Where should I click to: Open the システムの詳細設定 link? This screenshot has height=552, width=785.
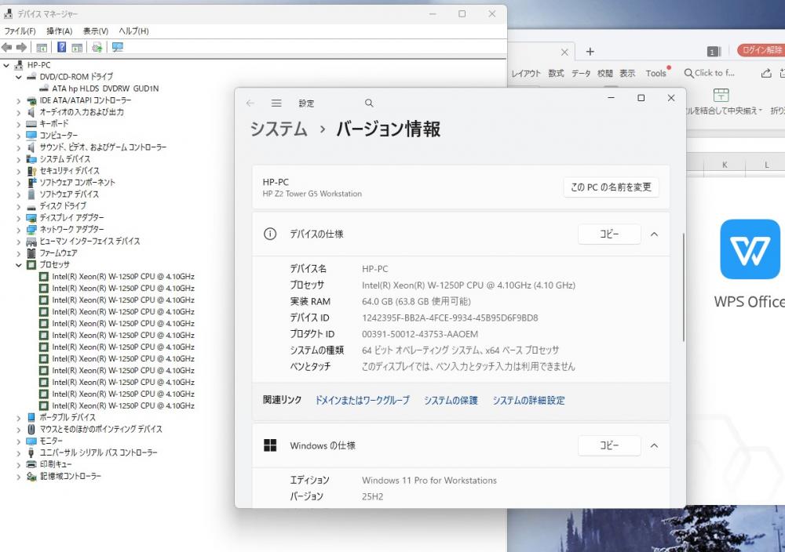tap(528, 400)
